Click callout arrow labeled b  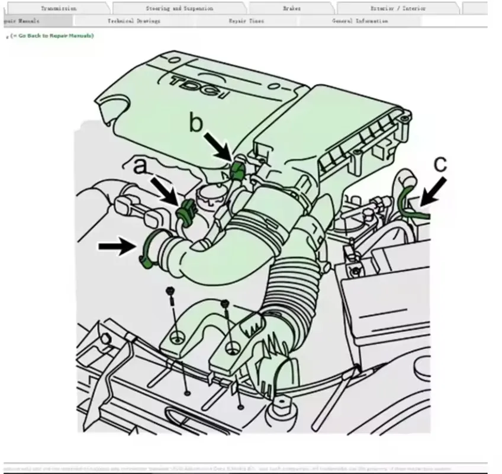click(x=217, y=145)
